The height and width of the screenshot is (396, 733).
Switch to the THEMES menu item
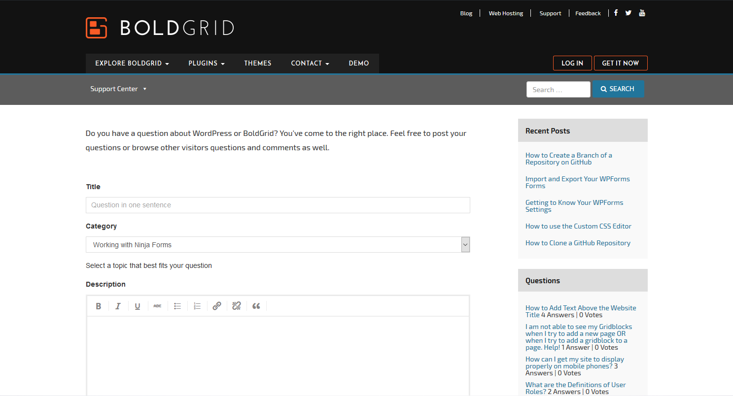pos(257,63)
